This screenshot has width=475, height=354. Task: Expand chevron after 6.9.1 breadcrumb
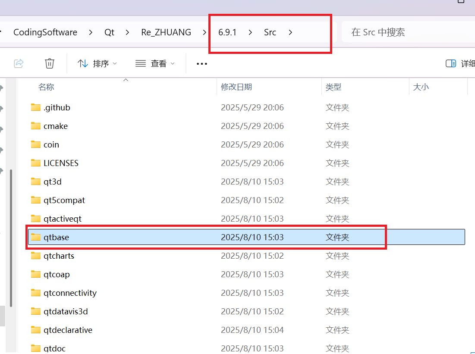point(250,32)
